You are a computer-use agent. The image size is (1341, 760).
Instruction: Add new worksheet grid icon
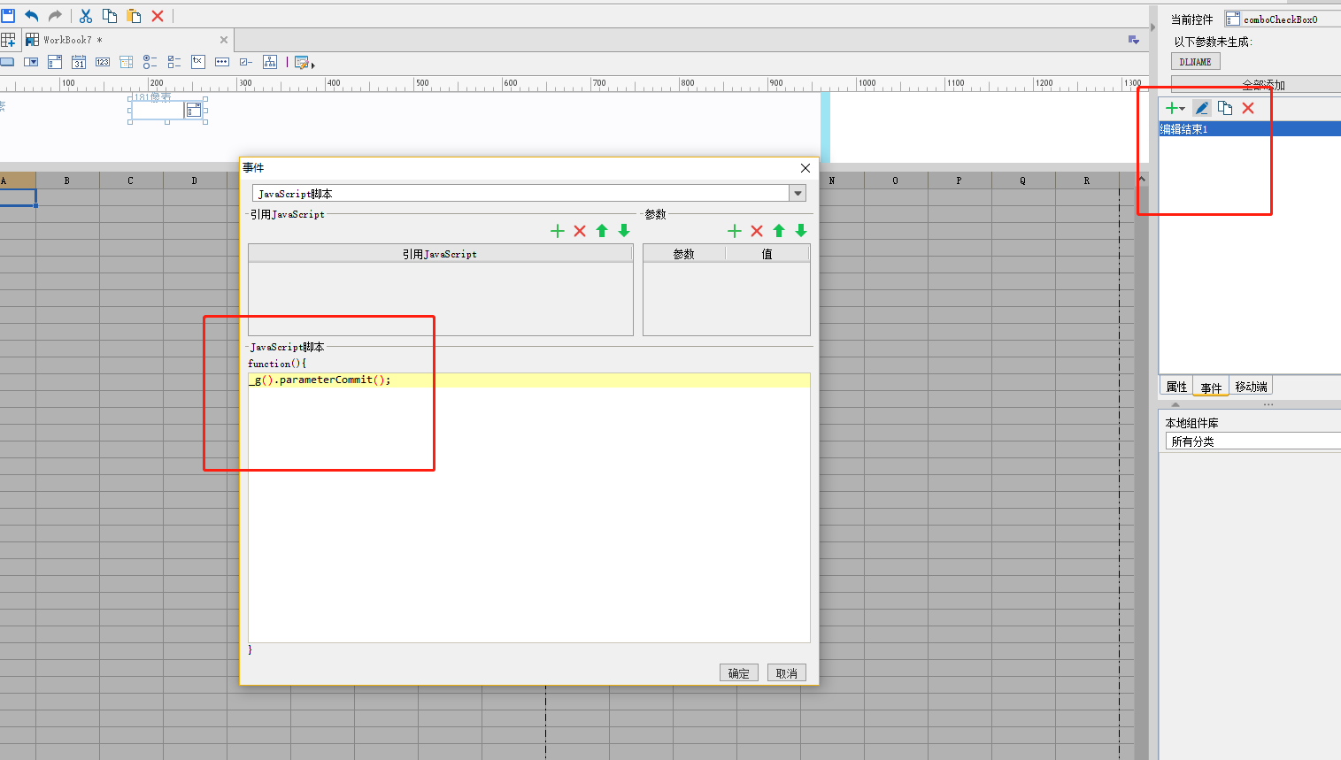point(8,40)
